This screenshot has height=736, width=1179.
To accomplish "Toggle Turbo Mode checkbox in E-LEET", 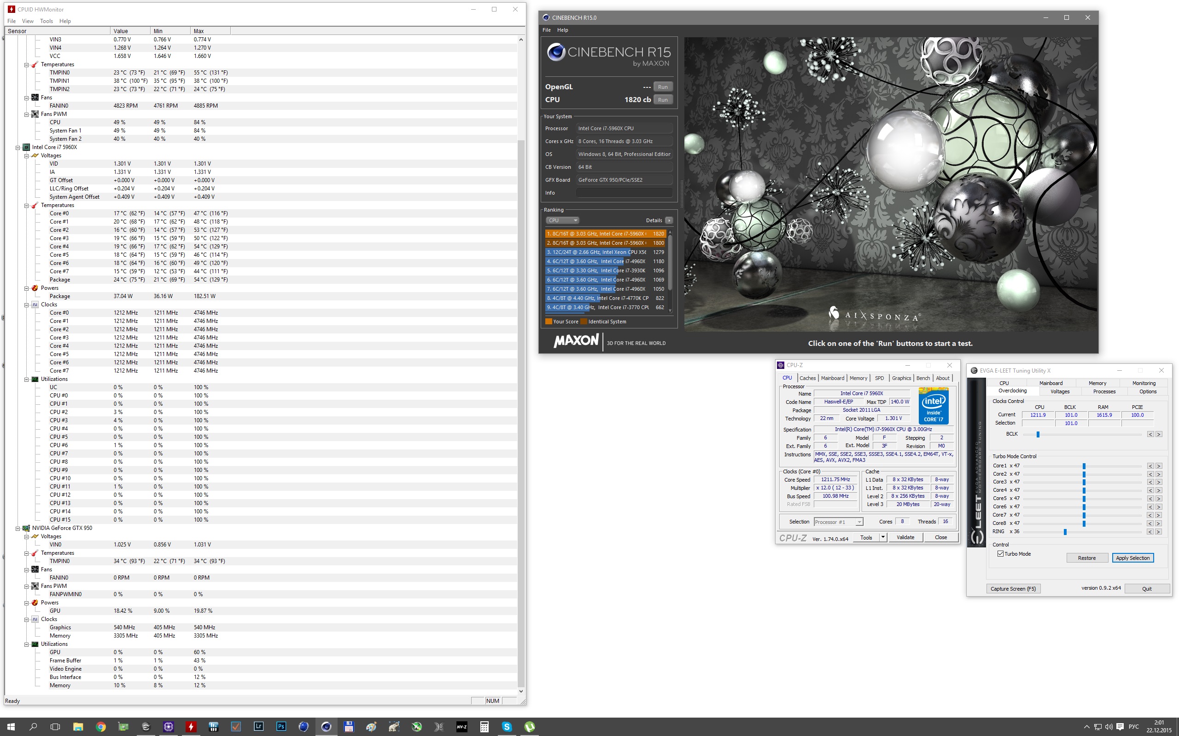I will coord(1000,553).
